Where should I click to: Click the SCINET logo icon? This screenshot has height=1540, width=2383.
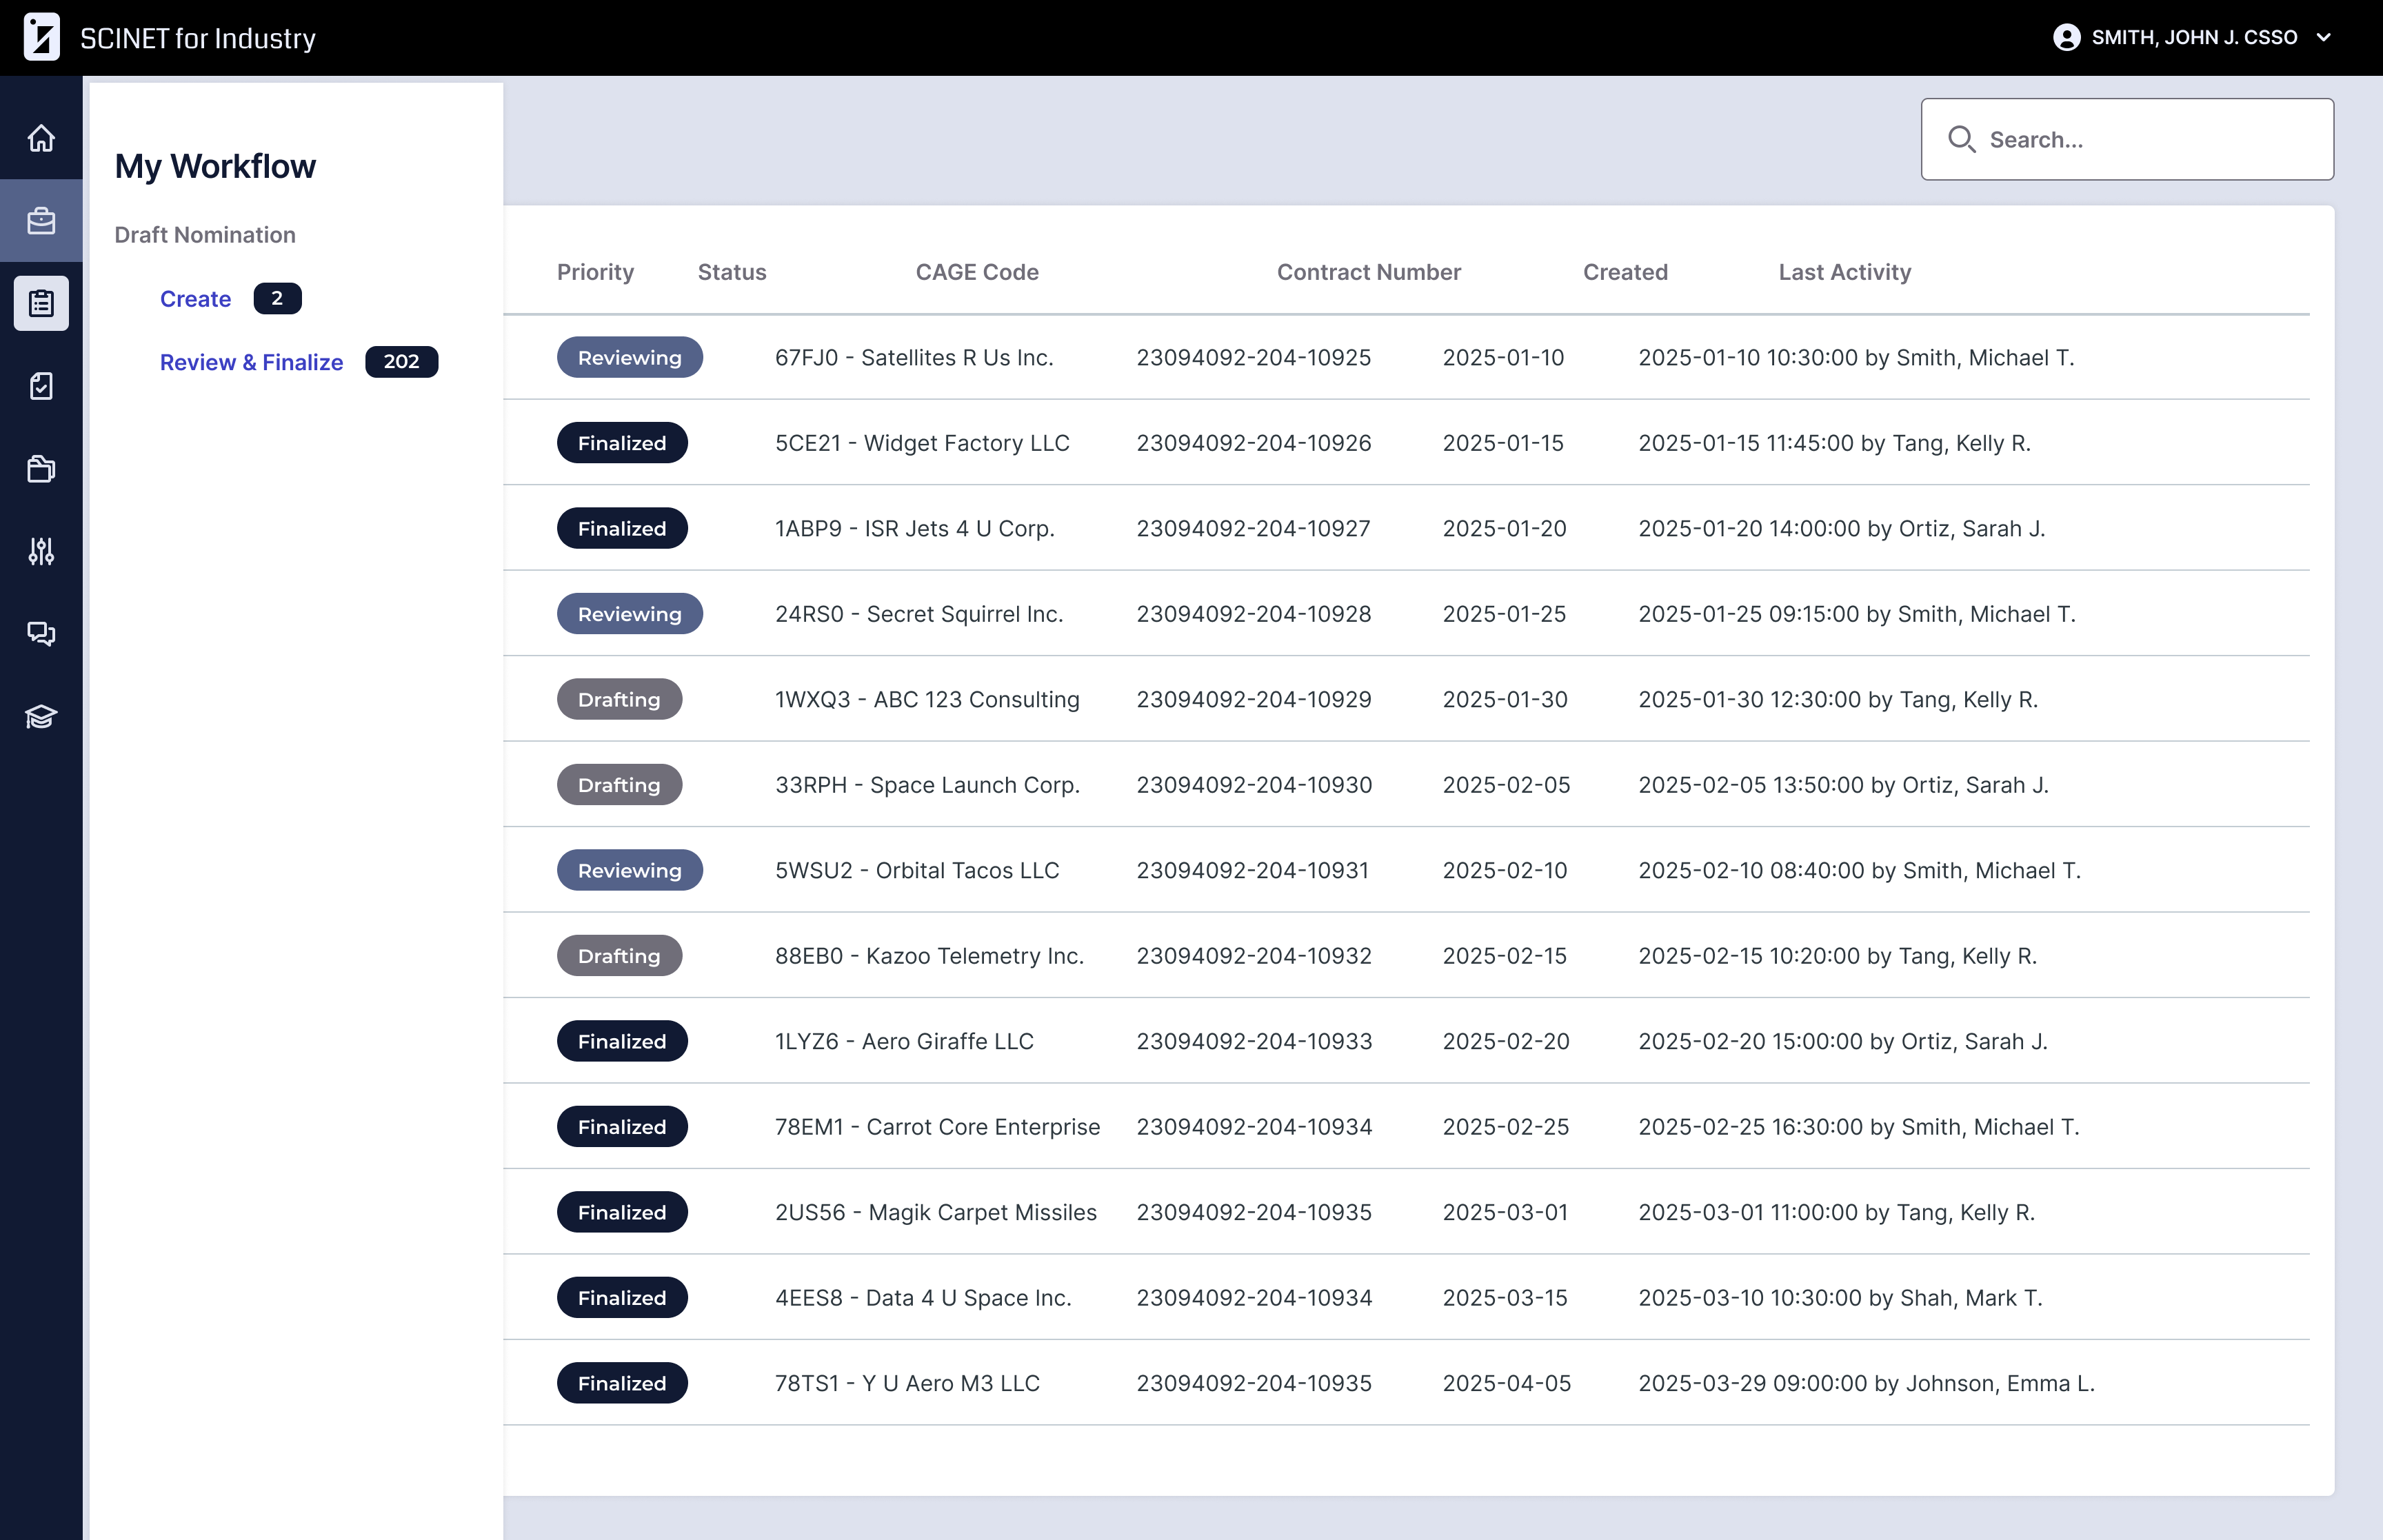[x=41, y=37]
